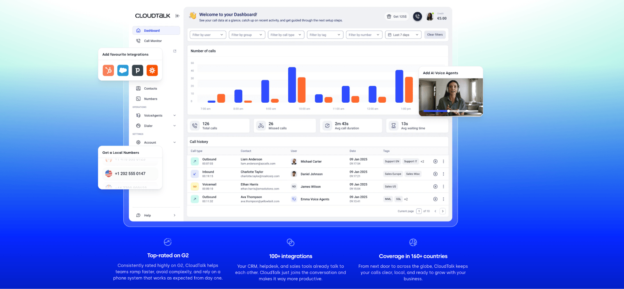Play recording for Charlotte Taylor call

[435, 174]
